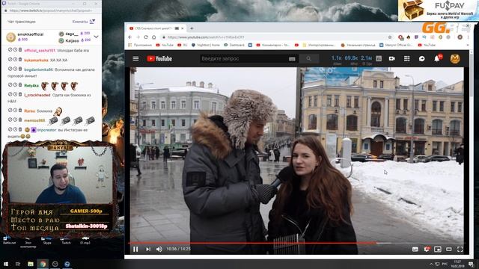Image resolution: width=479 pixels, height=269 pixels.
Task: Click the taskbar clock and date
Action: pyautogui.click(x=457, y=264)
